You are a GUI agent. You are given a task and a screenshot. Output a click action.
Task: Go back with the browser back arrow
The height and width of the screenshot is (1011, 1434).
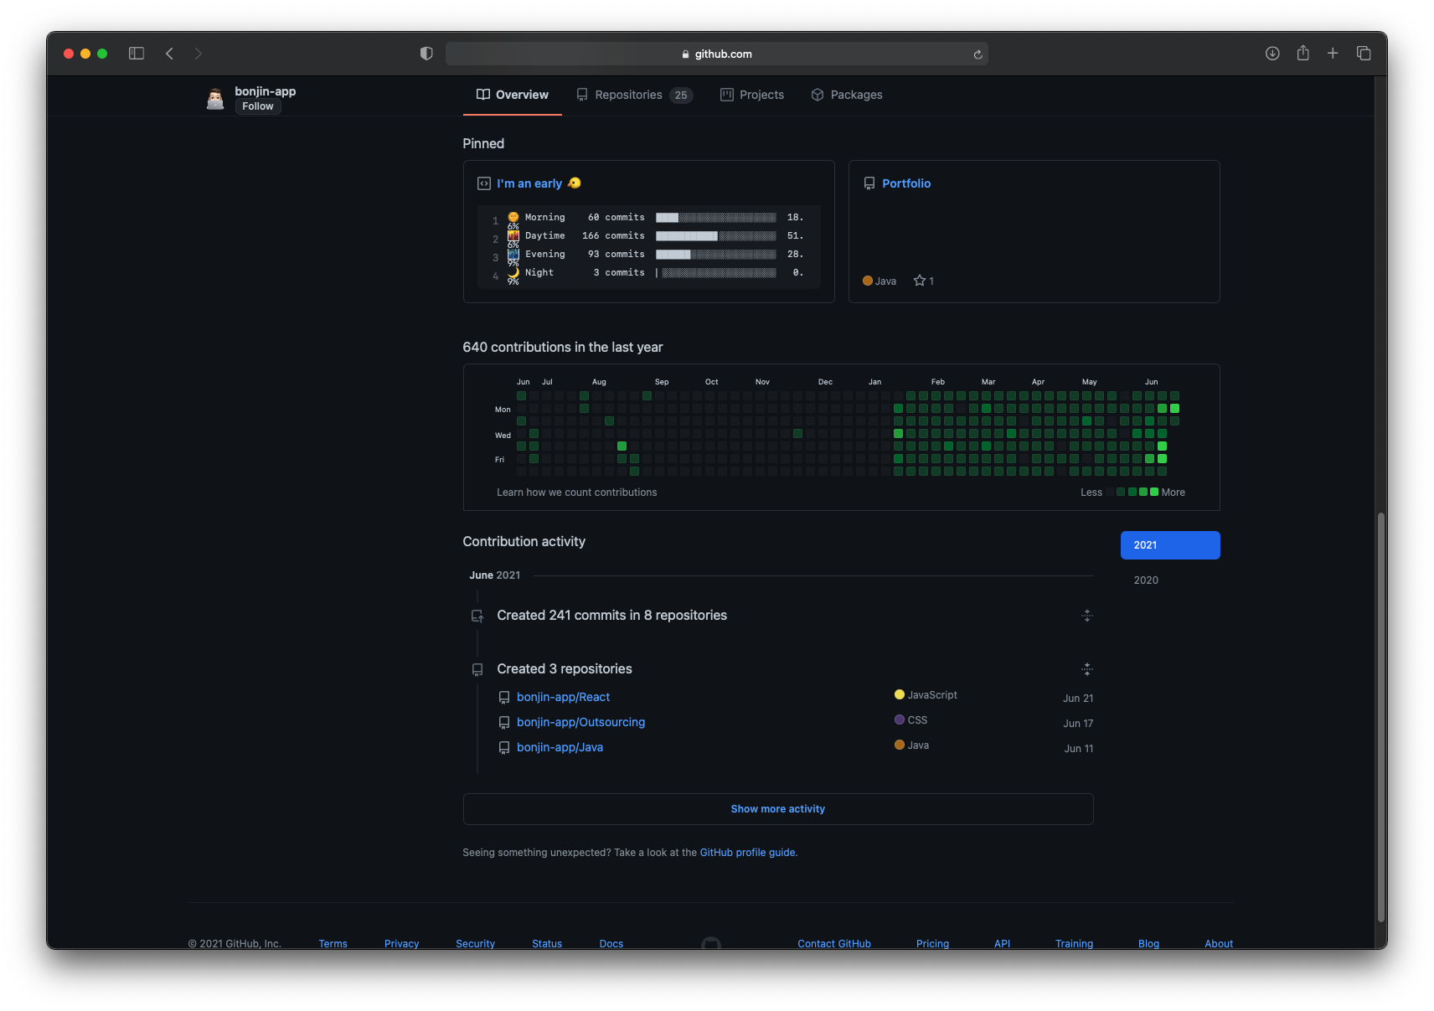[x=169, y=54]
